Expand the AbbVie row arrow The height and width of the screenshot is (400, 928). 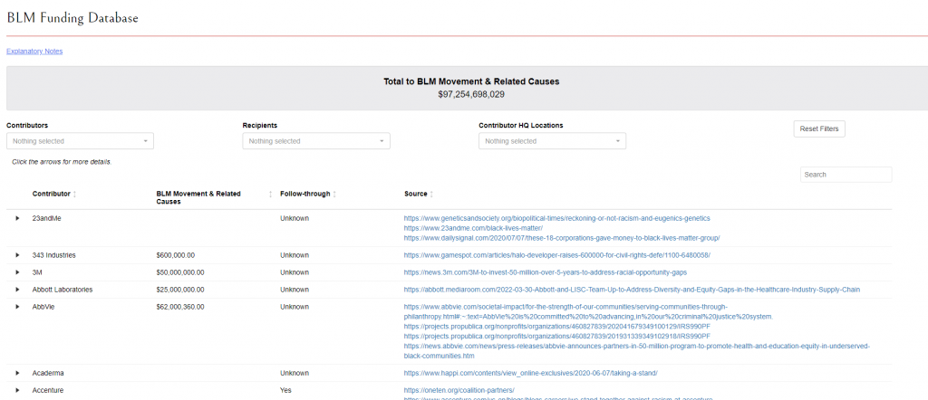coord(18,307)
